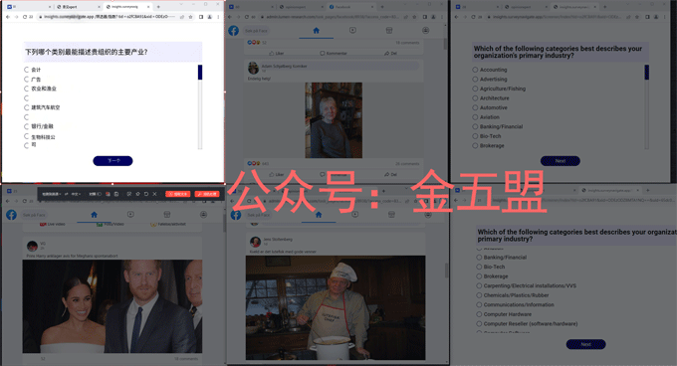Open a new tab in the Chinese survey window

pos(158,7)
